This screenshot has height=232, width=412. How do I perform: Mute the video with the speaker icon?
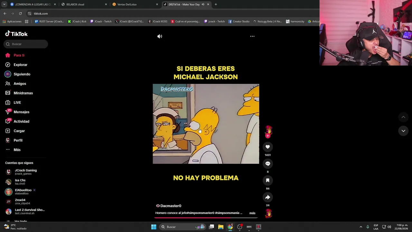coord(160,36)
